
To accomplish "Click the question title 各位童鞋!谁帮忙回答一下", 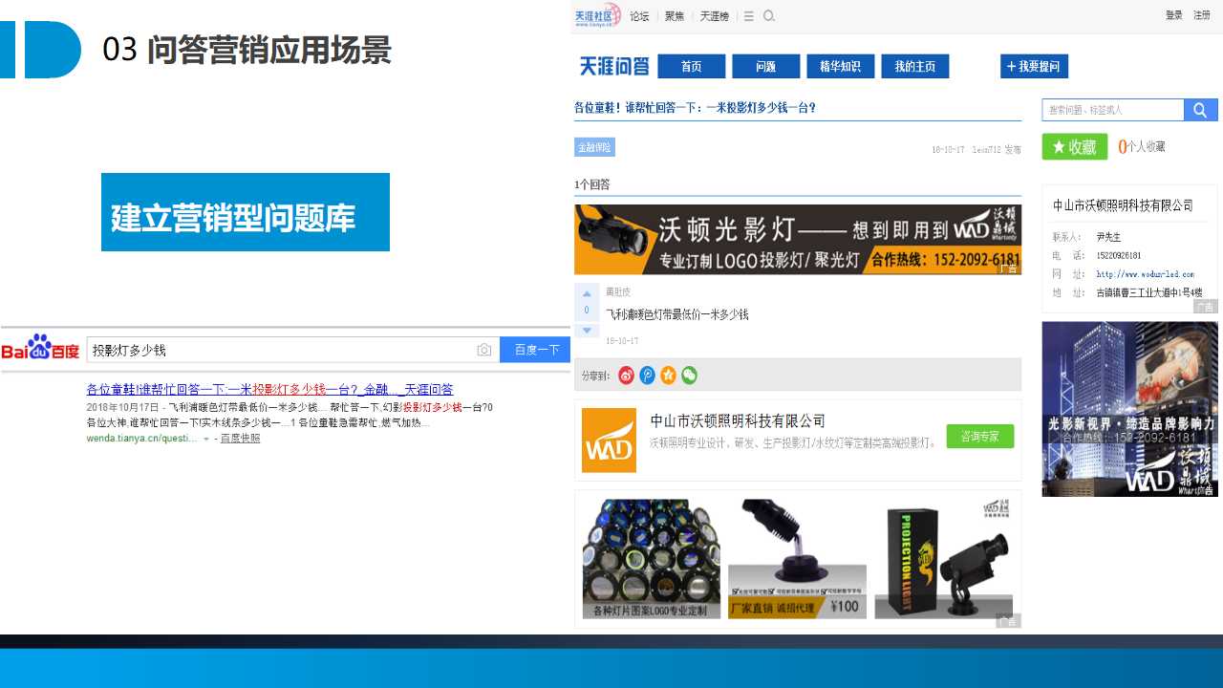I will 695,108.
